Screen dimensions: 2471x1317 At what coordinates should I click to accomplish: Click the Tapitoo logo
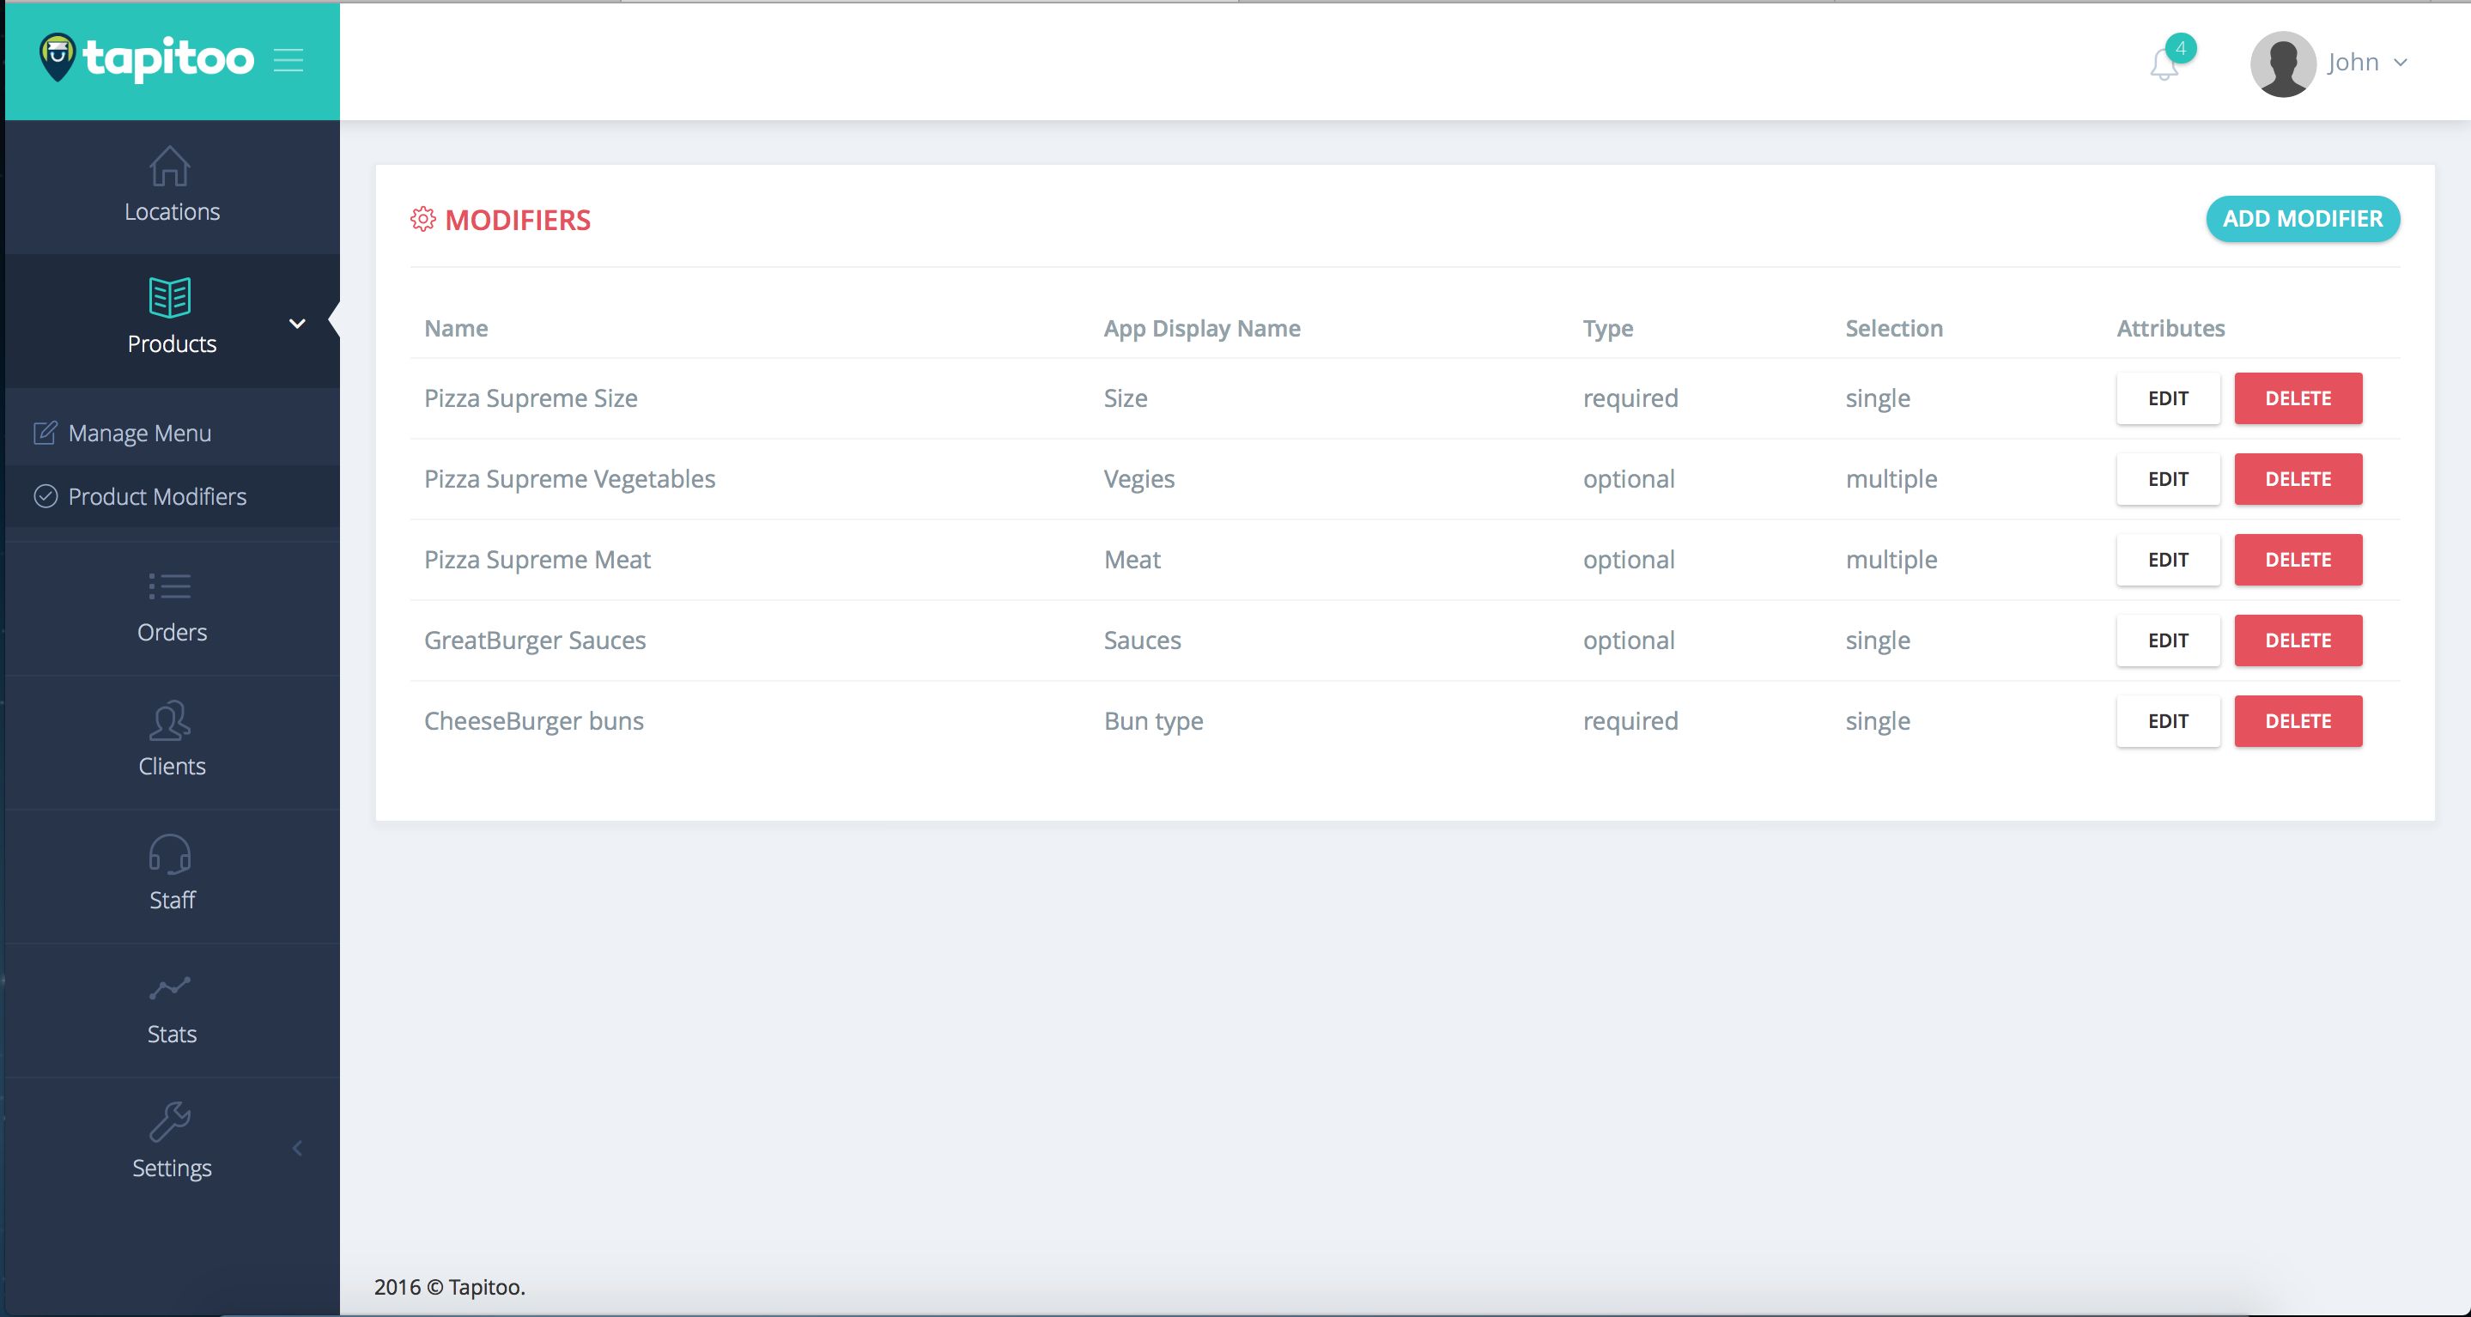click(147, 59)
